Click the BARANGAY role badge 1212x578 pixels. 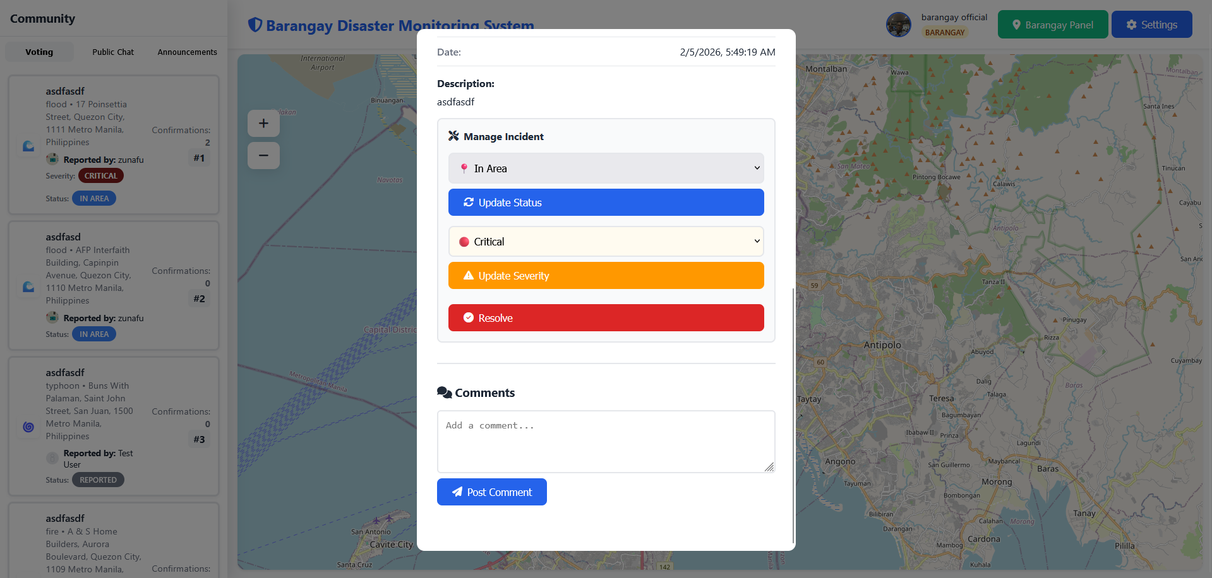[945, 32]
